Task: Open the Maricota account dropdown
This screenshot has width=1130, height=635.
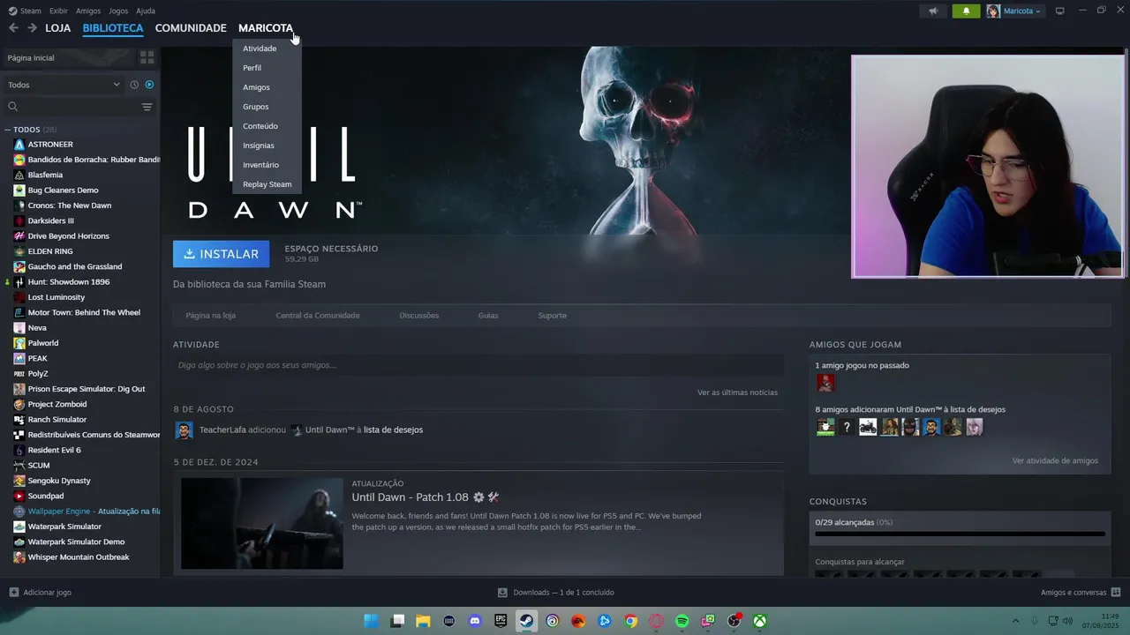Action: pos(1014,11)
